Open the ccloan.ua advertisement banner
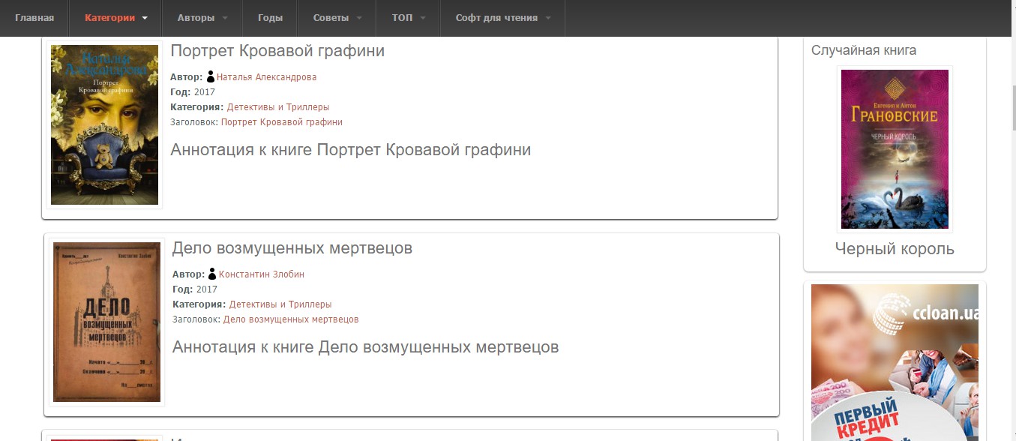Viewport: 1016px width, 441px height. point(895,362)
